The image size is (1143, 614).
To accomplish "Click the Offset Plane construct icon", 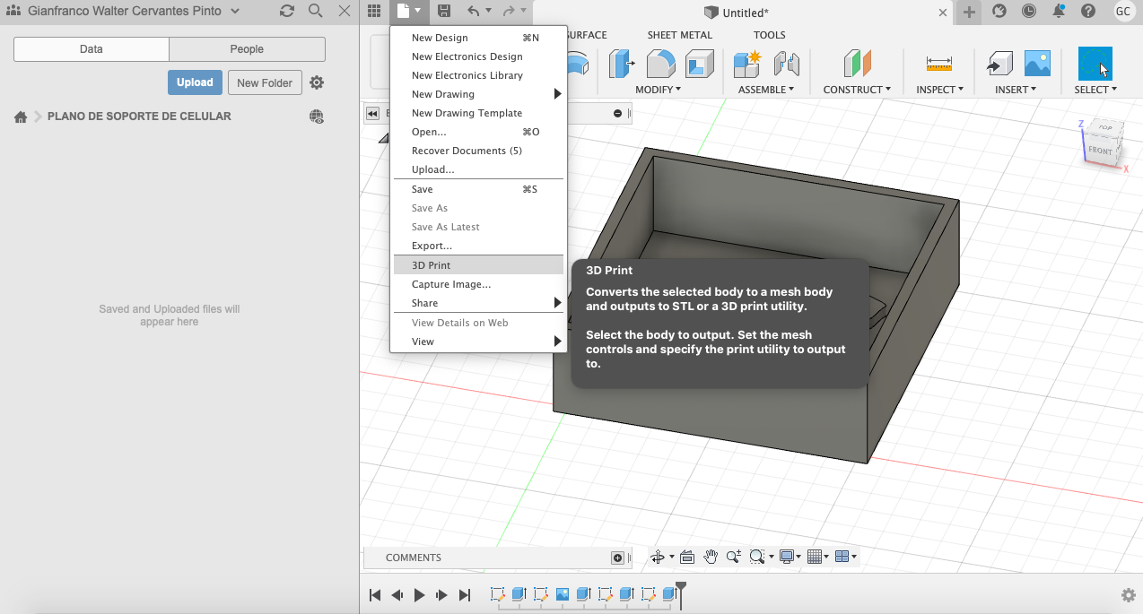I will coord(857,64).
